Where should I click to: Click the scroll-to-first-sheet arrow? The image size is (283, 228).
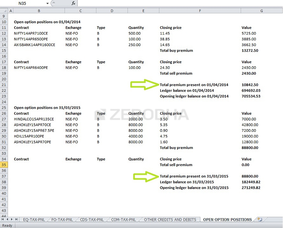click(x=3, y=219)
